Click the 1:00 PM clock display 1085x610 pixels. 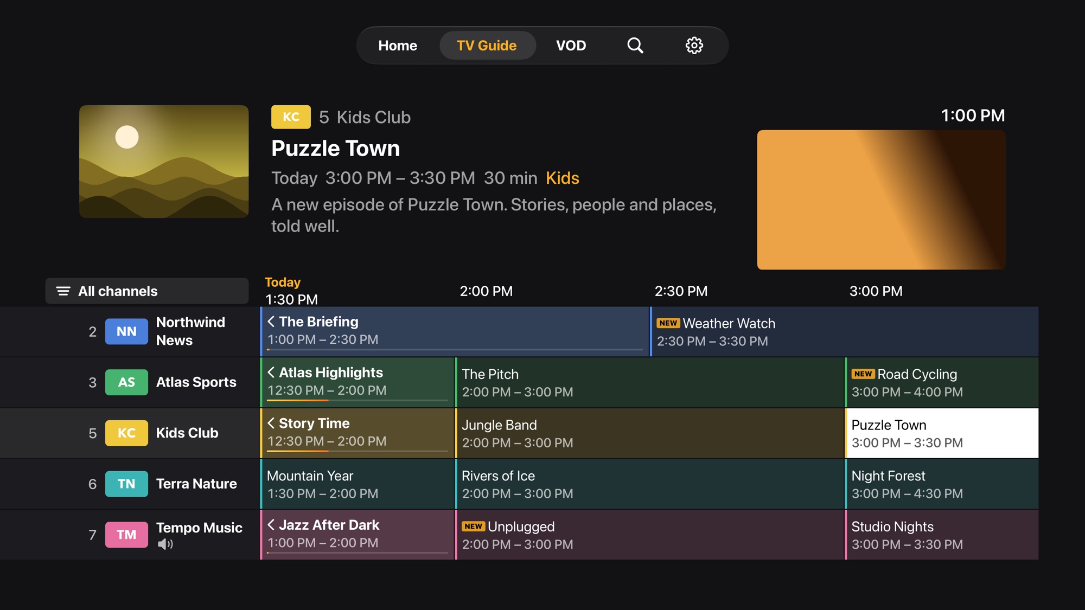(973, 115)
